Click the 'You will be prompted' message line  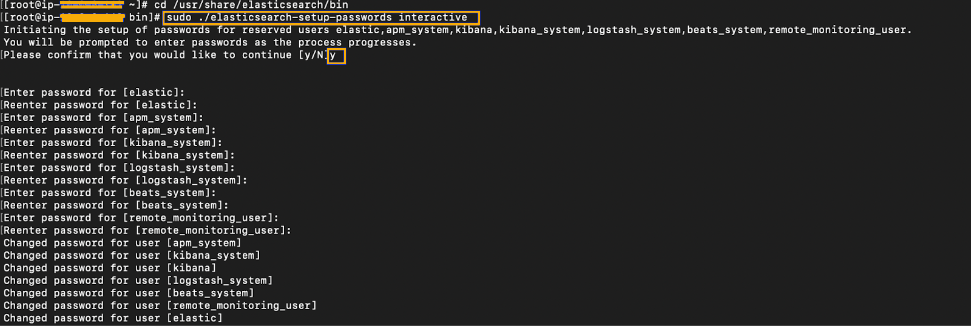[x=210, y=42]
